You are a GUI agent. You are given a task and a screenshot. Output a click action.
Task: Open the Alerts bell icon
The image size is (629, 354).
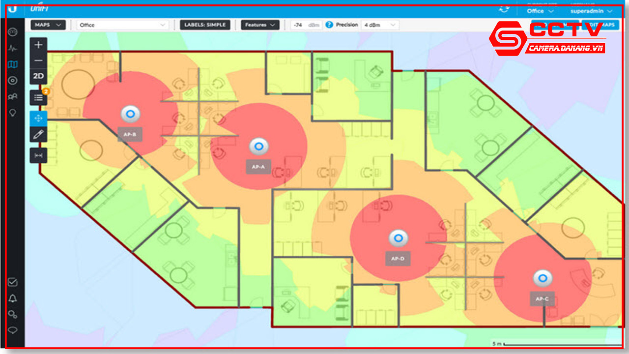coord(13,298)
